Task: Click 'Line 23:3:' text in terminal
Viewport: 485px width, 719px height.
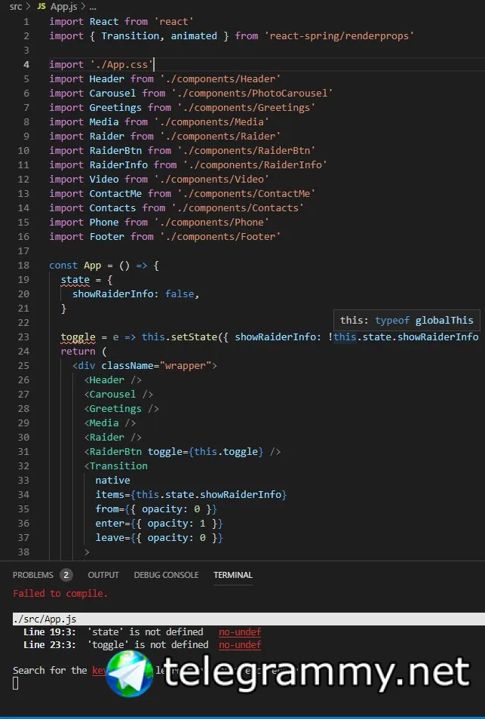Action: 50,645
